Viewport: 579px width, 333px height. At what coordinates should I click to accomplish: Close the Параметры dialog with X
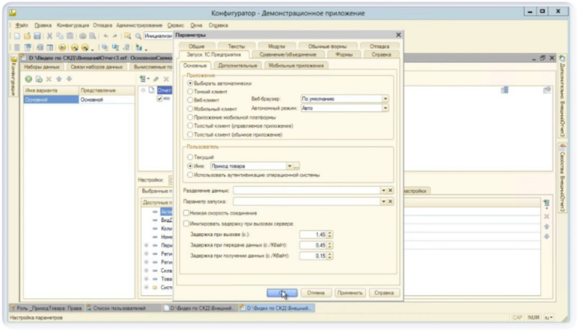pyautogui.click(x=398, y=35)
